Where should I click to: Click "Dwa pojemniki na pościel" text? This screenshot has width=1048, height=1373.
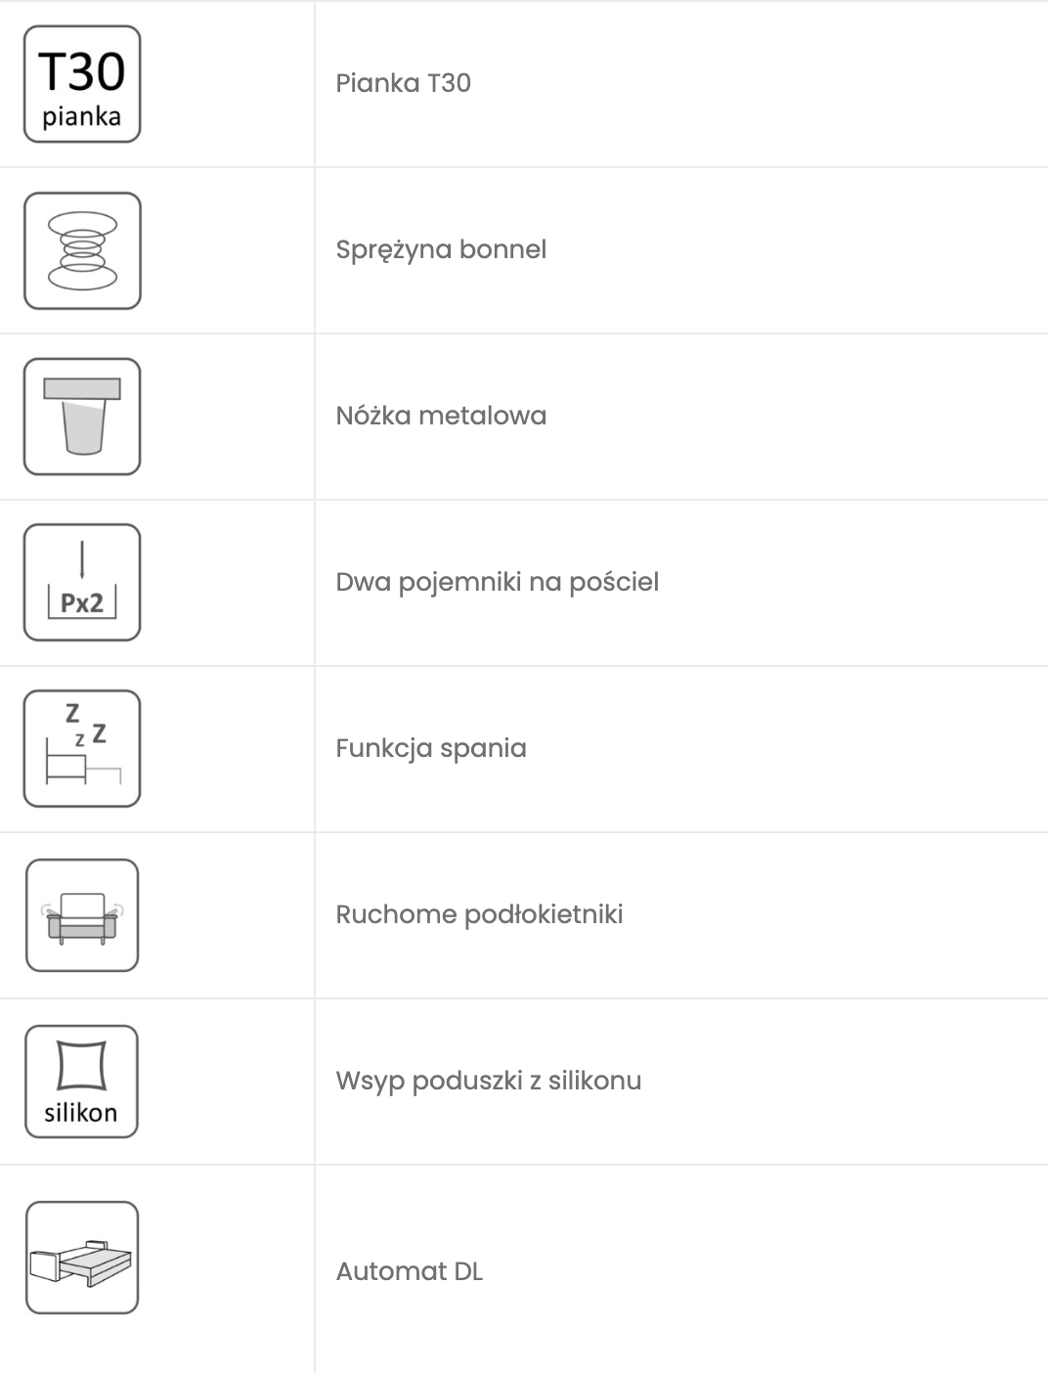(x=497, y=582)
